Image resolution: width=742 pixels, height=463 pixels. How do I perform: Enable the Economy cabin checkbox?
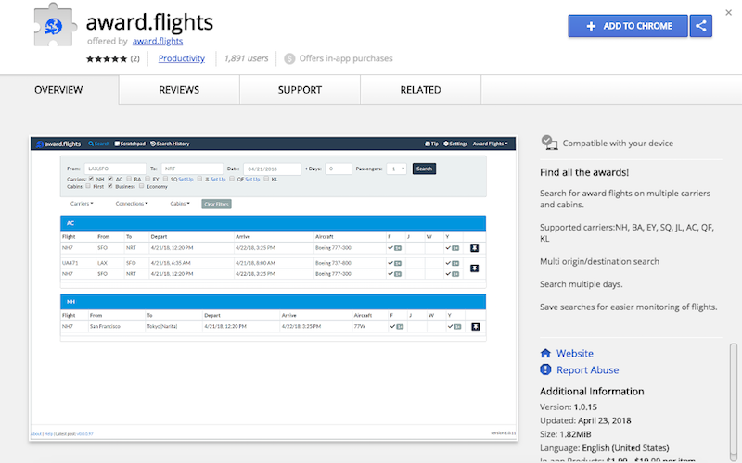coord(142,186)
